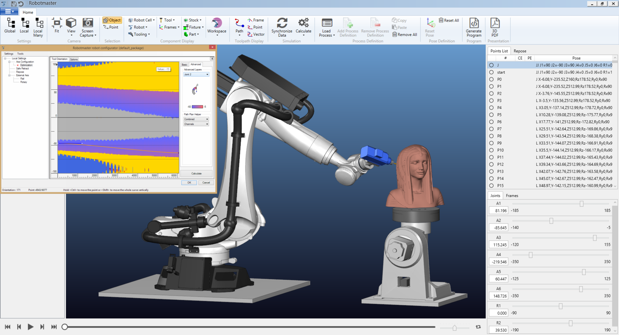This screenshot has height=335, width=619.
Task: Click Reset All poses
Action: coord(449,20)
